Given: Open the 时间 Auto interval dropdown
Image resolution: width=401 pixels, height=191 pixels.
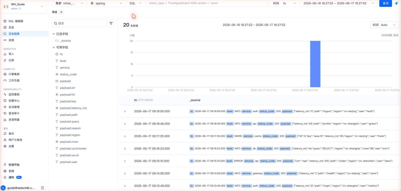Looking at the screenshot, I should pos(384,25).
